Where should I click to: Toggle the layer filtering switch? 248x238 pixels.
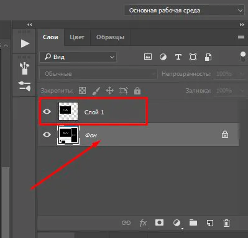click(242, 57)
